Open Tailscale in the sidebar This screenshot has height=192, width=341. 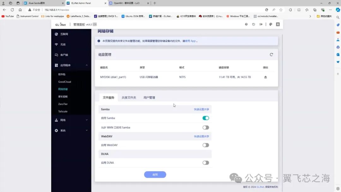point(63,111)
